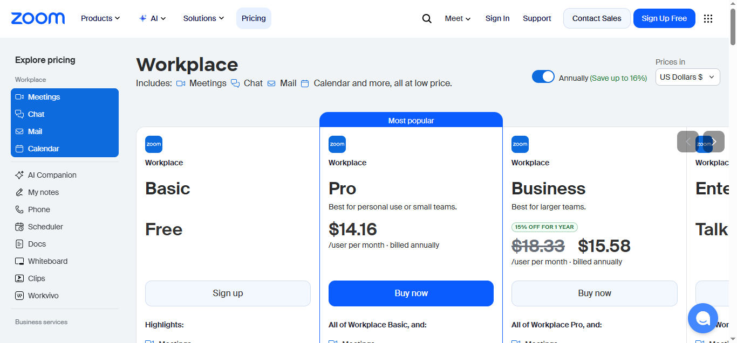Click the Workvivo icon in sidebar
Image resolution: width=737 pixels, height=343 pixels.
(19, 296)
